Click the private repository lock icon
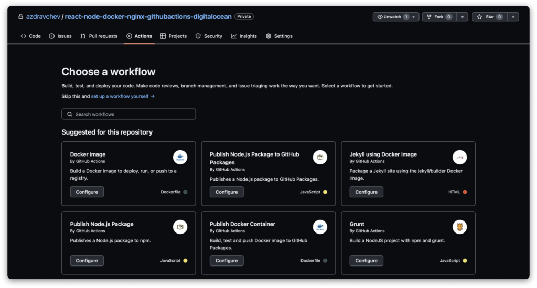 point(20,16)
